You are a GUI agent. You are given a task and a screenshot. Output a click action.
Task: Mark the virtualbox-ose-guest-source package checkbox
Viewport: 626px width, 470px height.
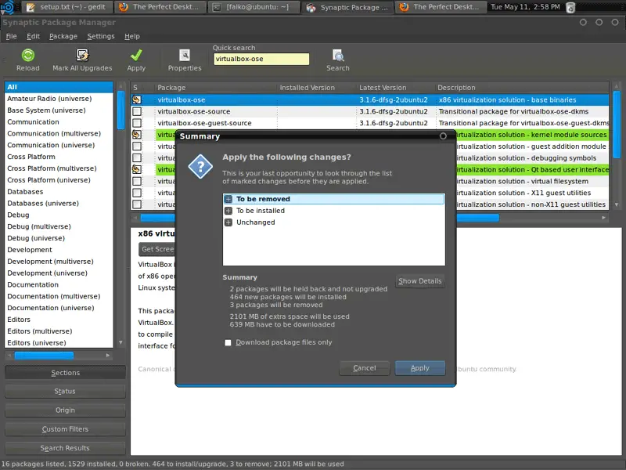tap(137, 123)
